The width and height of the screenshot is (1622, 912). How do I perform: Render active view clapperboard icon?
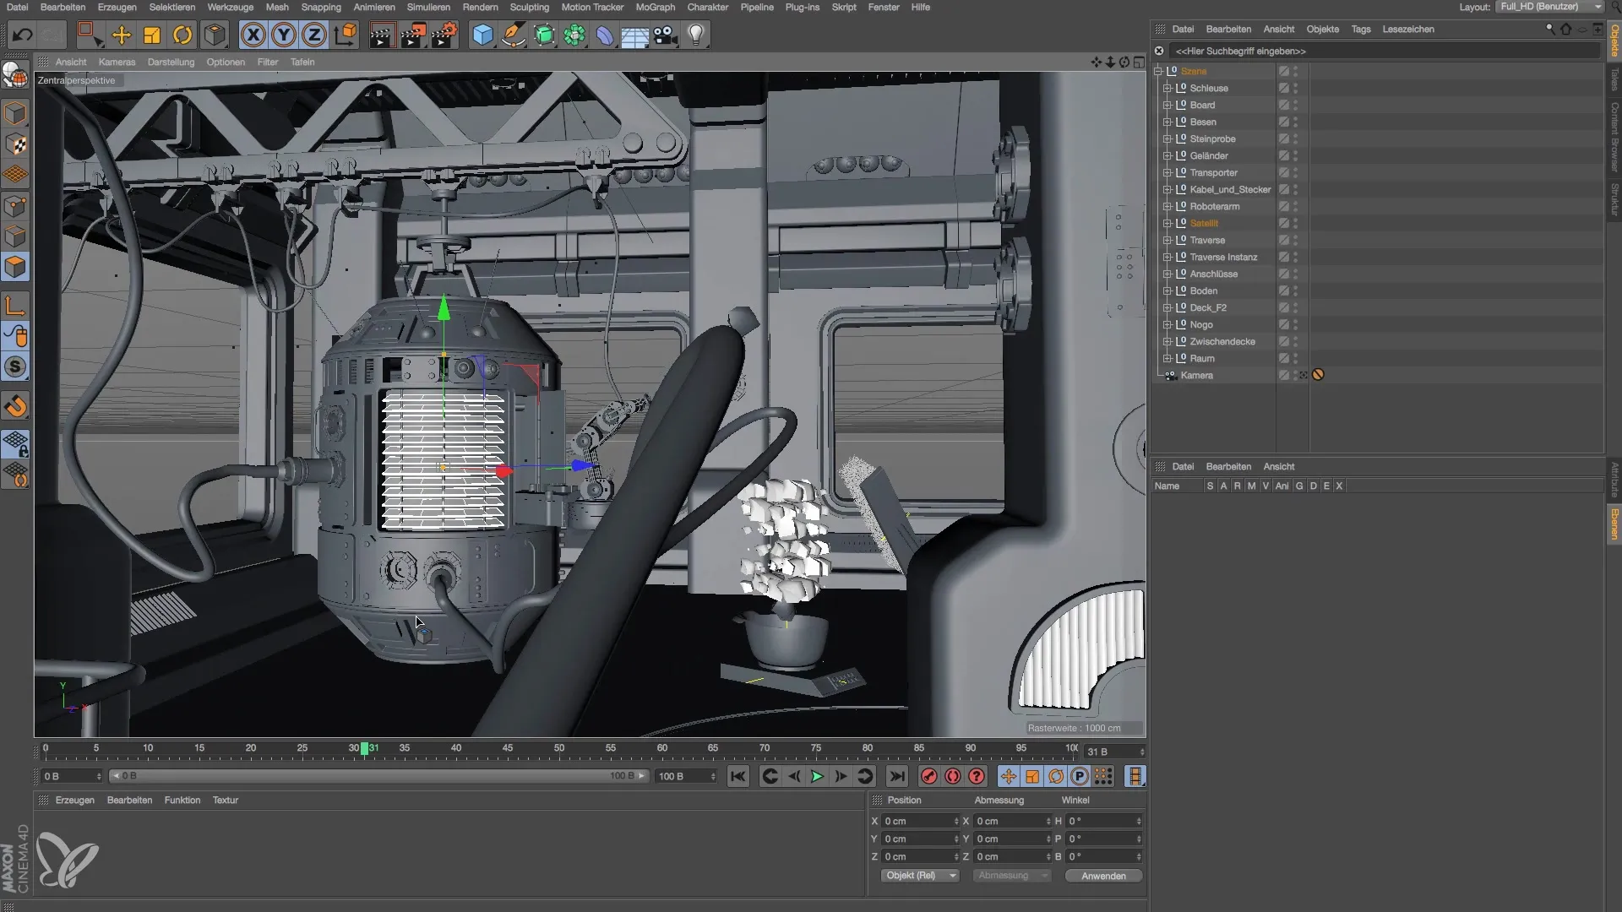[382, 35]
